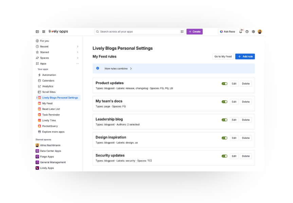The height and width of the screenshot is (203, 293).
Task: Open the help question mark icon
Action: coord(247,32)
